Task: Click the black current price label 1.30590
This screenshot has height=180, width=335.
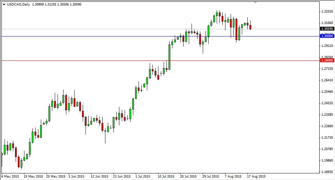Action: (327, 29)
